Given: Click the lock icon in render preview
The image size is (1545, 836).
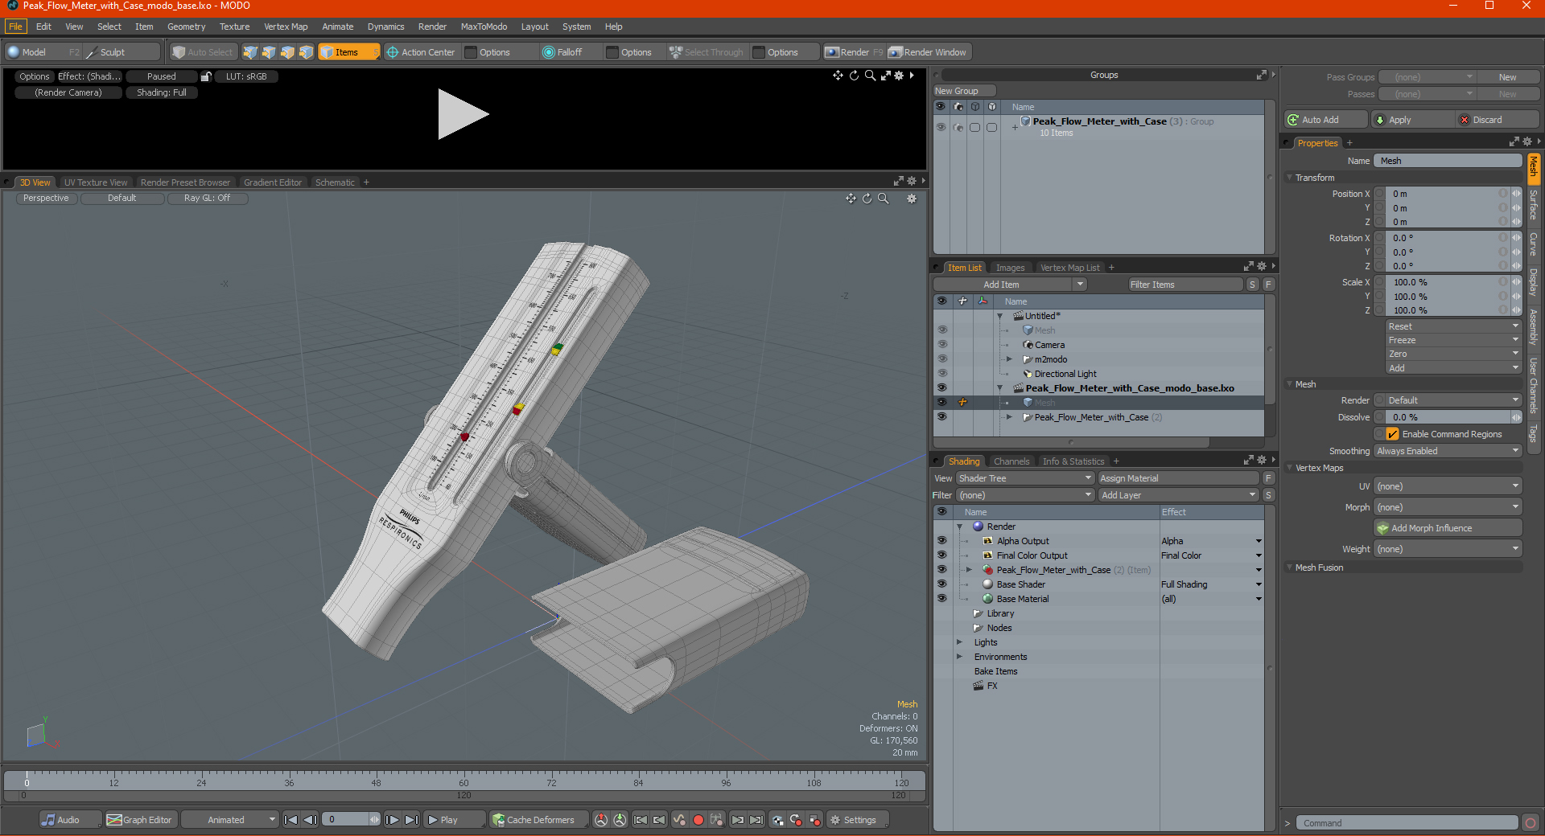Looking at the screenshot, I should 206,76.
